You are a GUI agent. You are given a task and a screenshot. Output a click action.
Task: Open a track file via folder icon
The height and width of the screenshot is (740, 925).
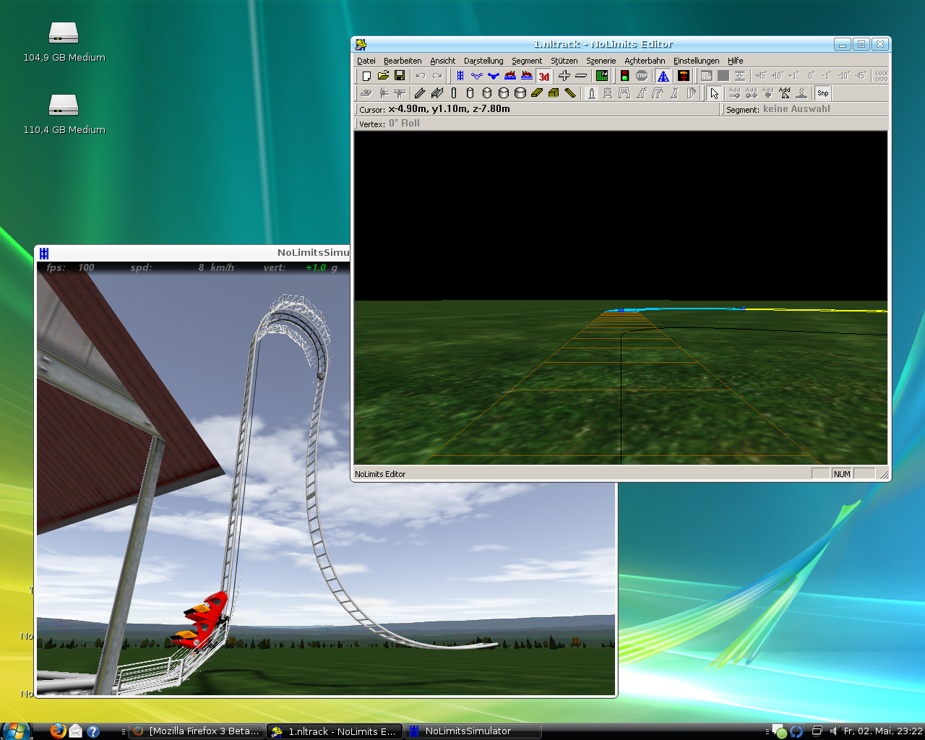pos(383,76)
